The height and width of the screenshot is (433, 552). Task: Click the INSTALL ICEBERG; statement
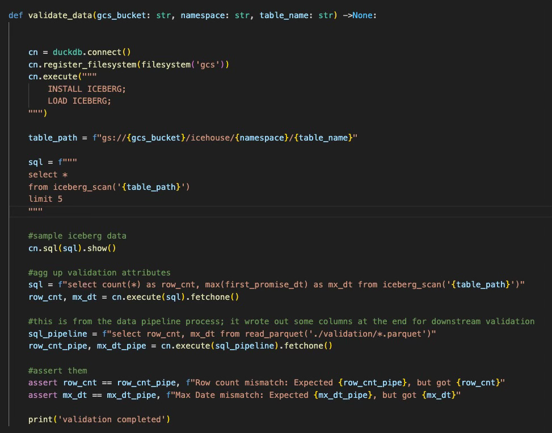tap(87, 89)
